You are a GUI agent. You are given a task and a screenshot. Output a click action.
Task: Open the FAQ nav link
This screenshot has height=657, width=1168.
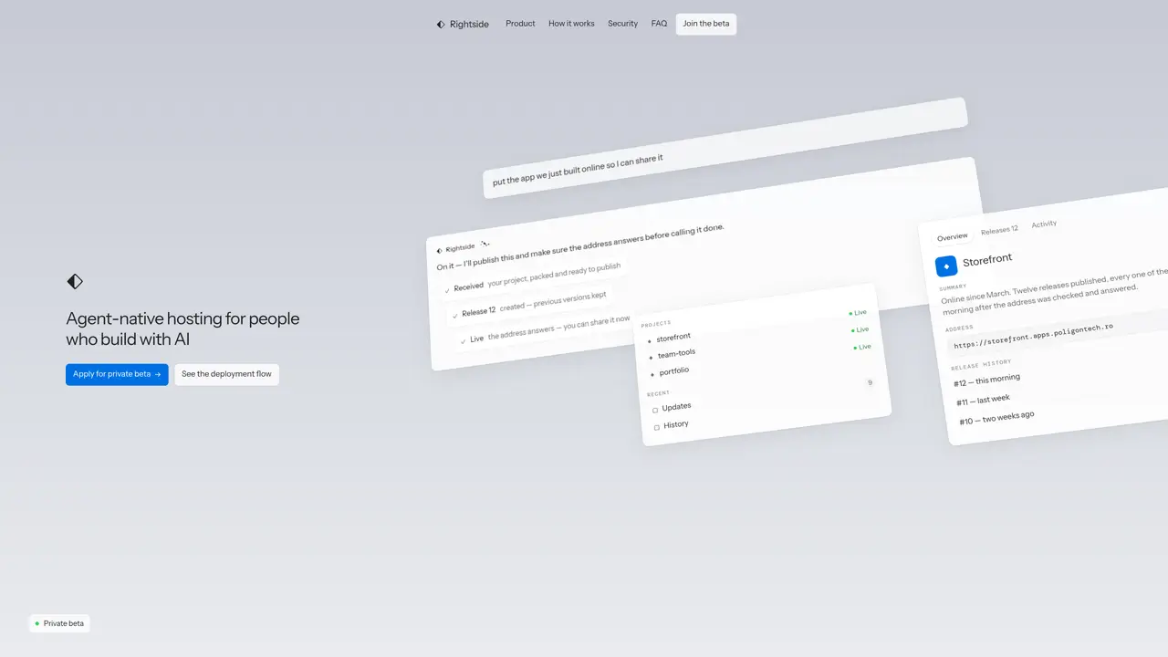[x=659, y=24]
